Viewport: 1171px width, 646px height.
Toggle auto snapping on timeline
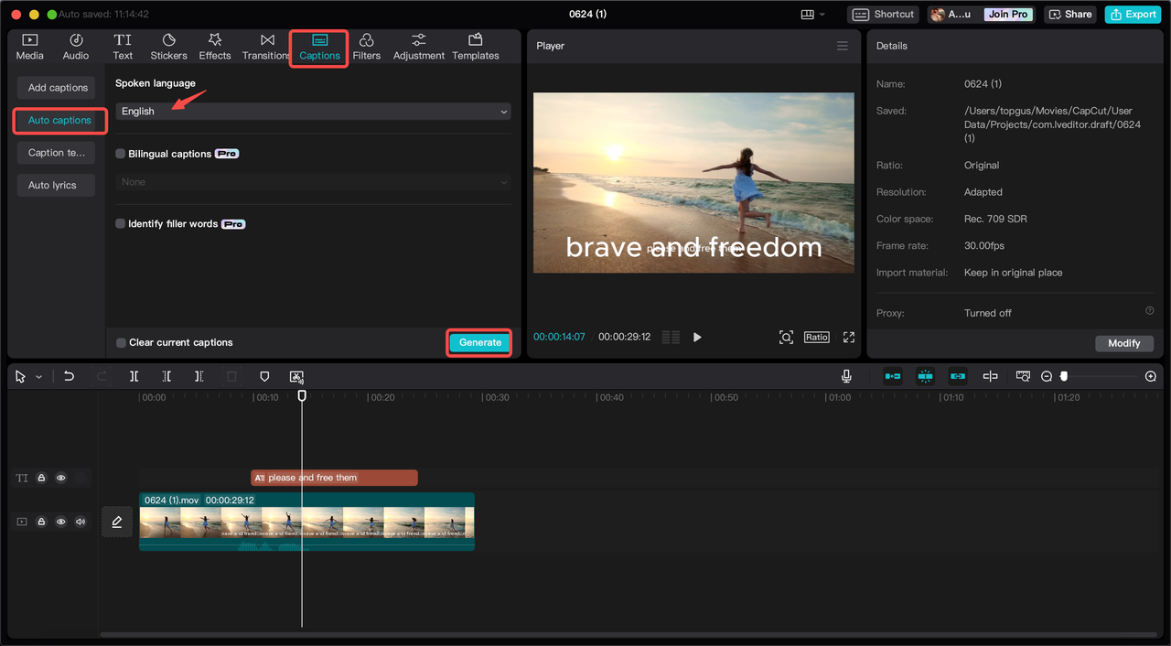925,376
